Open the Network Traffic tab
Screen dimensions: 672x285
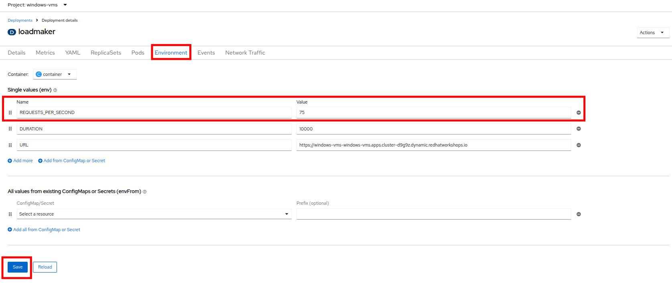(245, 53)
